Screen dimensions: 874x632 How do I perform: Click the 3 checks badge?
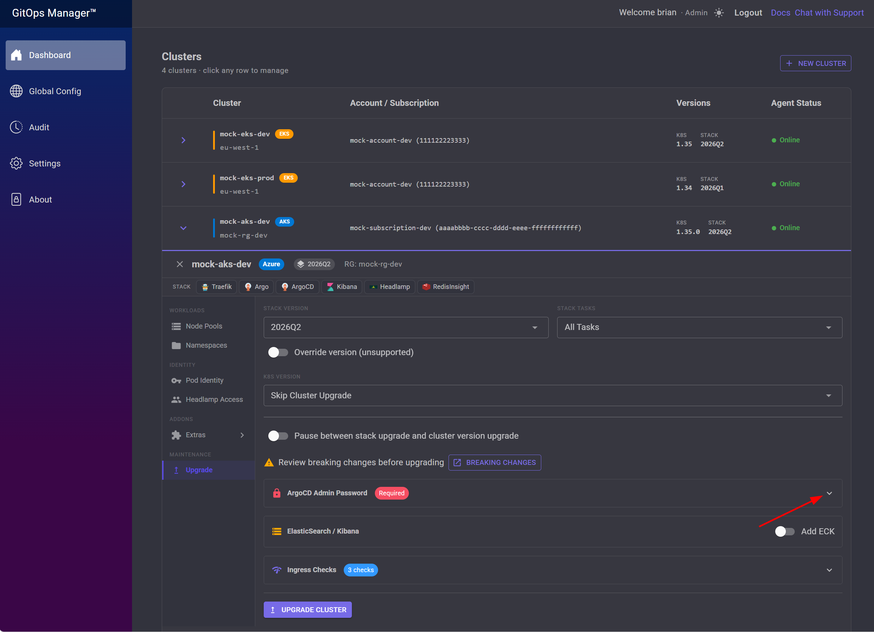360,570
